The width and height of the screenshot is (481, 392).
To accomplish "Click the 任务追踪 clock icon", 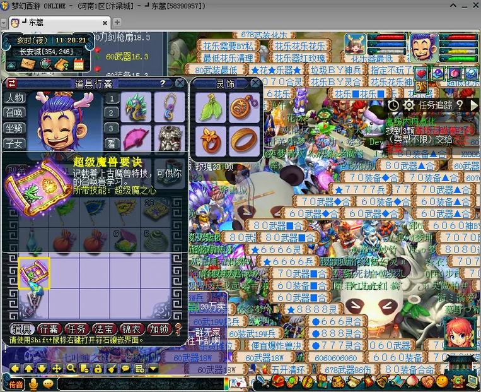I will (x=393, y=105).
